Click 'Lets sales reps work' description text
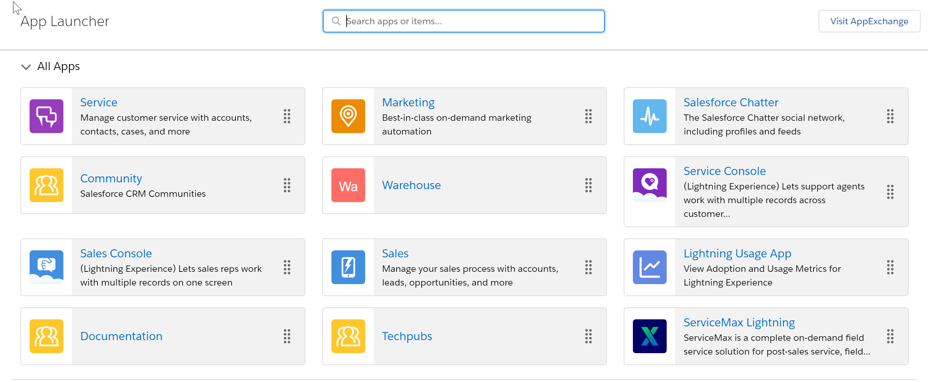 tap(171, 275)
